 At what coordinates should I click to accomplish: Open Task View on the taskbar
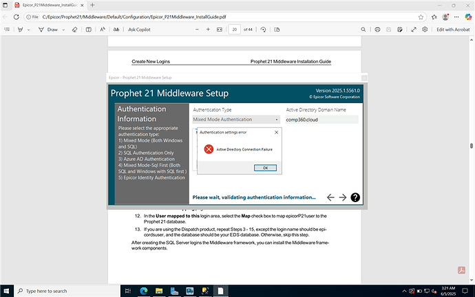pos(128,291)
